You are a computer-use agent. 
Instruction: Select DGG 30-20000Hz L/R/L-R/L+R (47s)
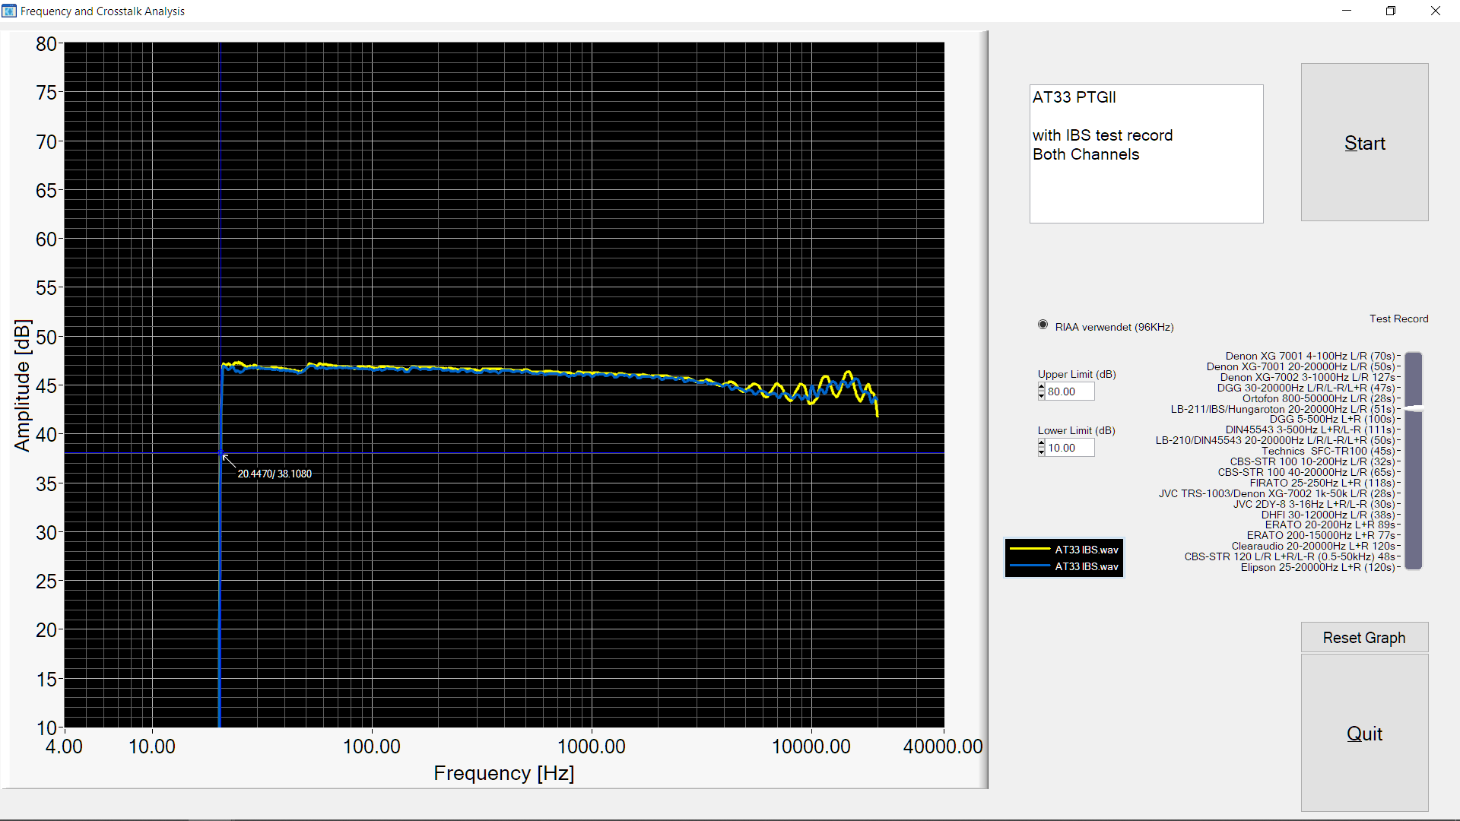pos(1306,388)
